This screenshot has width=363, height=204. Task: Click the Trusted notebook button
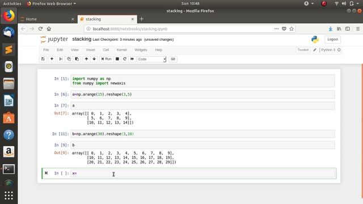tap(303, 50)
